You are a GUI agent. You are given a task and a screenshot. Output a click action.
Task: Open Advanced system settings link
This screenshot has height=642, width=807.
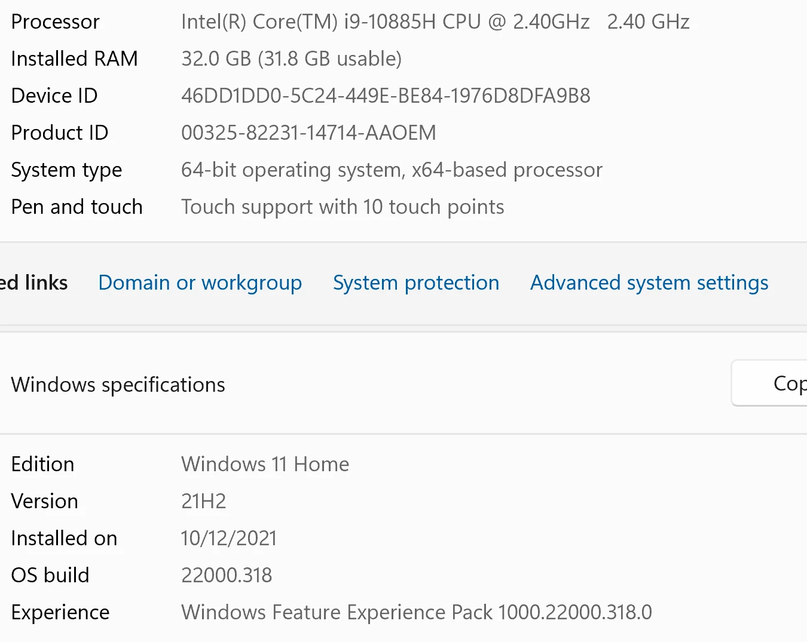pos(649,283)
